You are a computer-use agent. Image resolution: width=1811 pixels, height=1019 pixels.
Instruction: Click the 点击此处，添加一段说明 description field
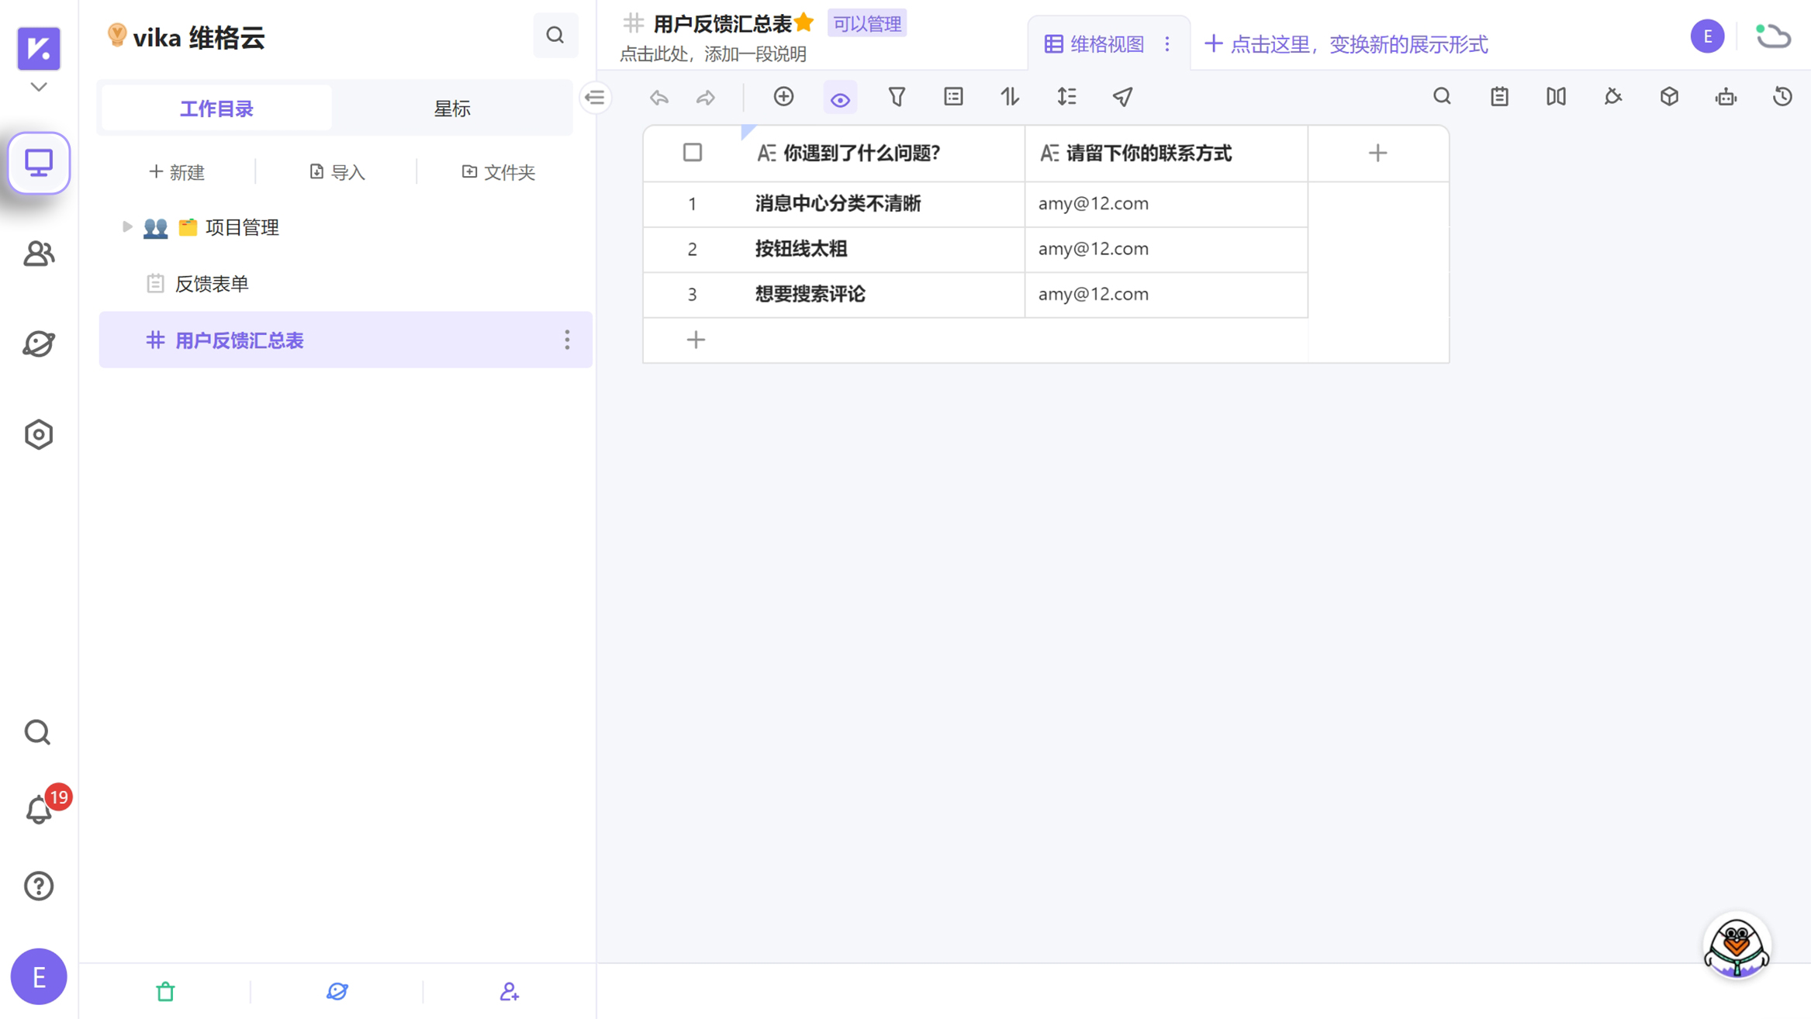(713, 54)
